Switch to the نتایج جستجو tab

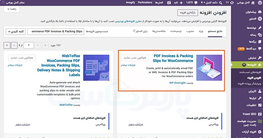coord(215,31)
